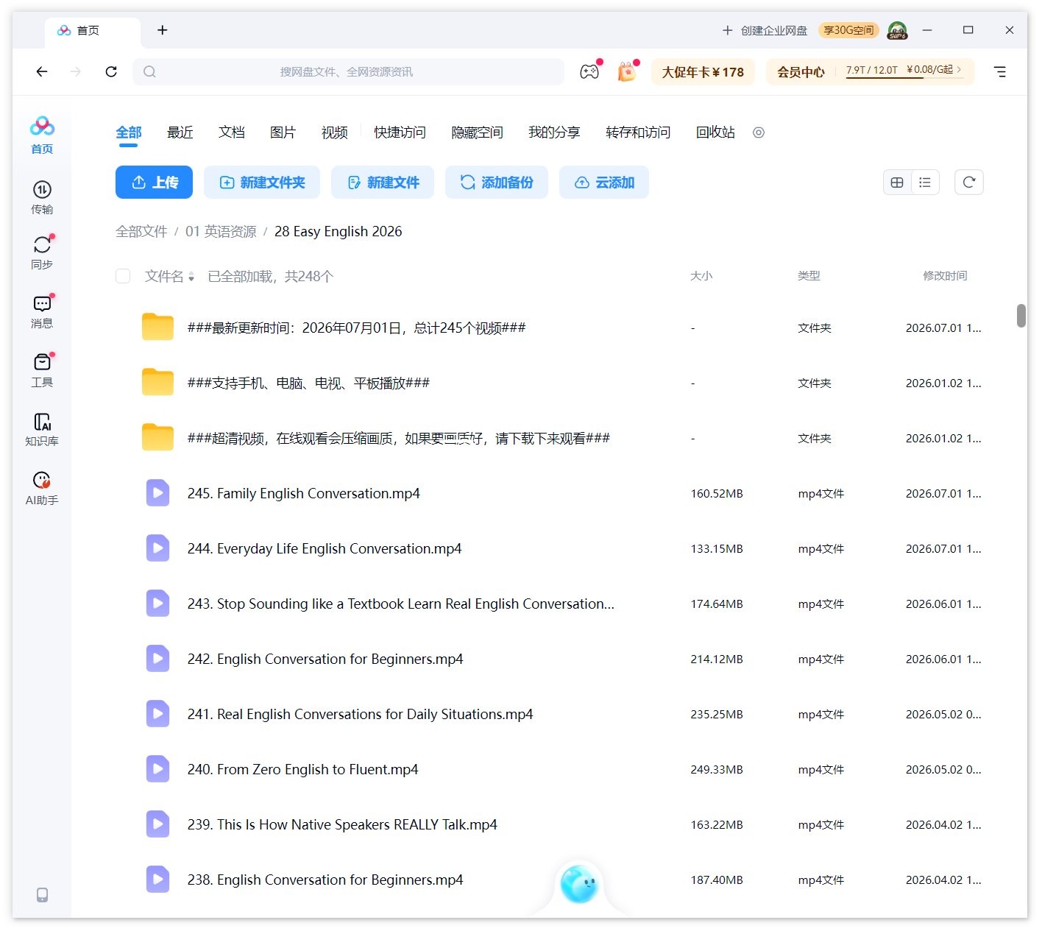Toggle the select-all files checkbox
1042x934 pixels.
click(x=123, y=276)
